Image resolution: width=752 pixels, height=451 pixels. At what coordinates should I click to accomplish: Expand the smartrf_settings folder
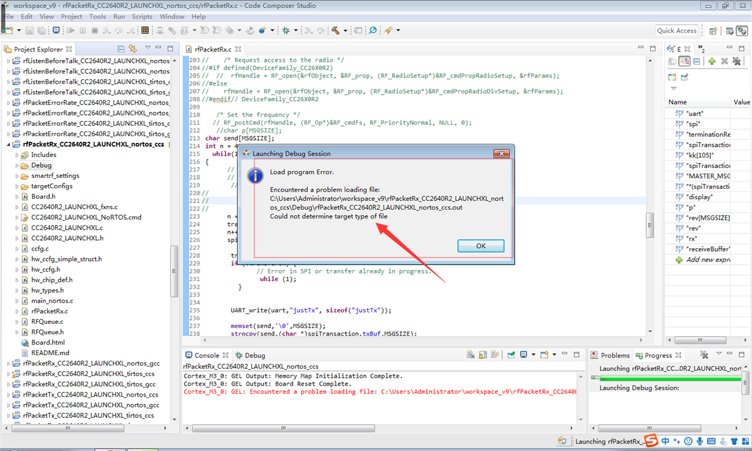17,176
